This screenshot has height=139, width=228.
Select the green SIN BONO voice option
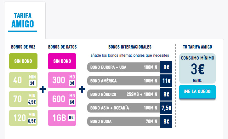click(23, 61)
